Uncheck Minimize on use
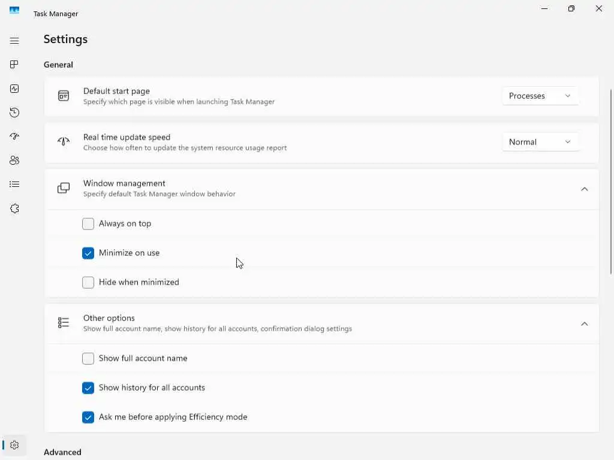The height and width of the screenshot is (460, 614). tap(88, 253)
